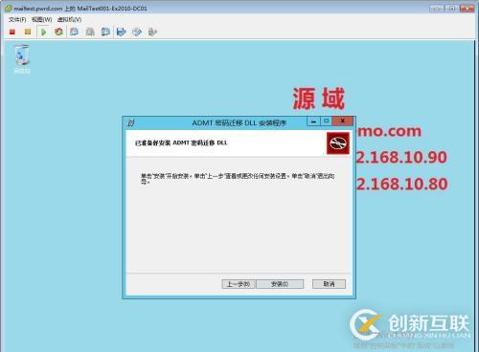479x352 pixels.
Task: Click the 已准备好安装 ADMT 密码迁移 DLL heading
Action: click(181, 143)
